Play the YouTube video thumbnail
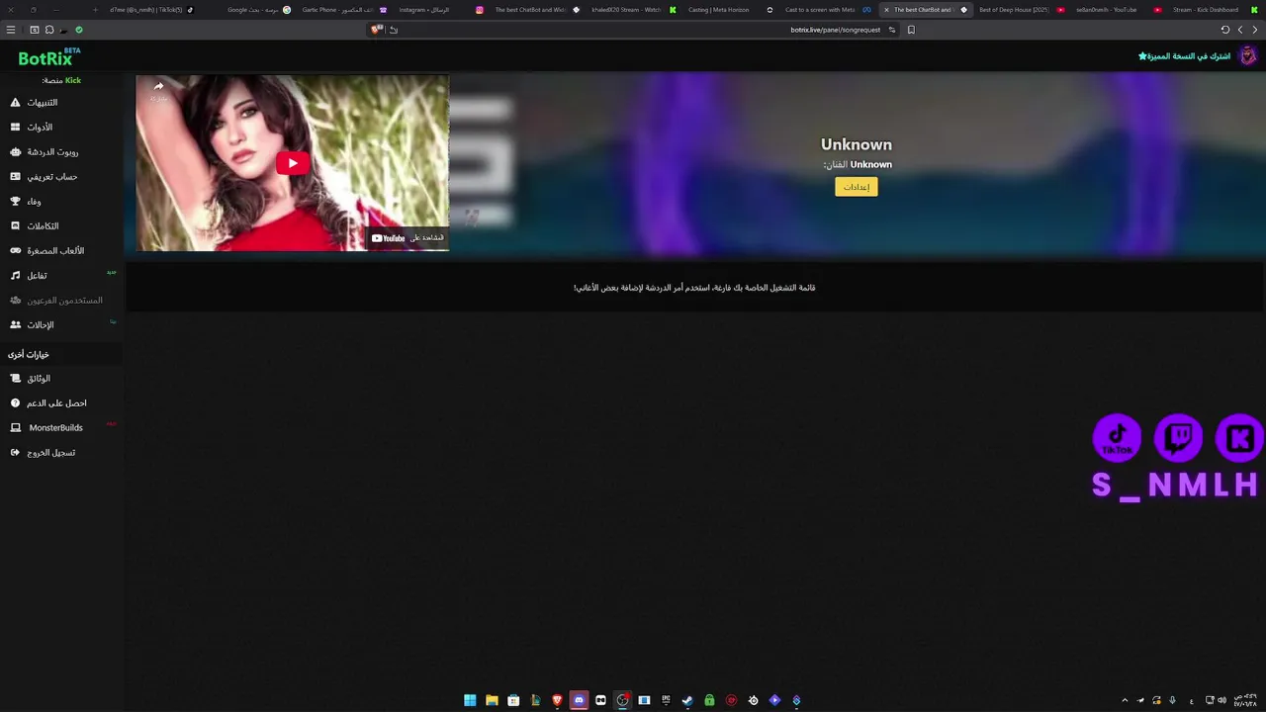Image resolution: width=1266 pixels, height=712 pixels. click(x=293, y=163)
